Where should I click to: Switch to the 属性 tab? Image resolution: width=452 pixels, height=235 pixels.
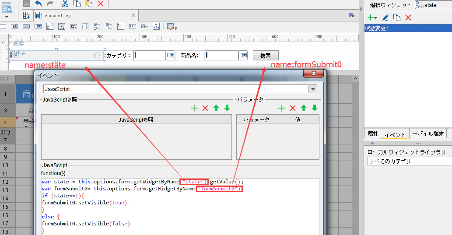[x=373, y=134]
